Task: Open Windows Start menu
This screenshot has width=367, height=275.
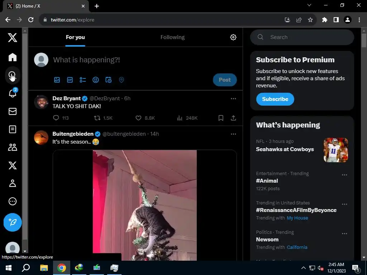Action: tap(9, 268)
